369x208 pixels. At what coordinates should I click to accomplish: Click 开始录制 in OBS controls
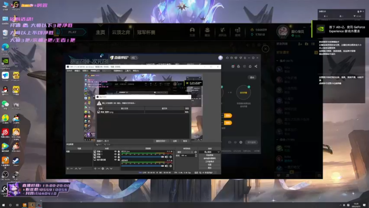(x=209, y=155)
